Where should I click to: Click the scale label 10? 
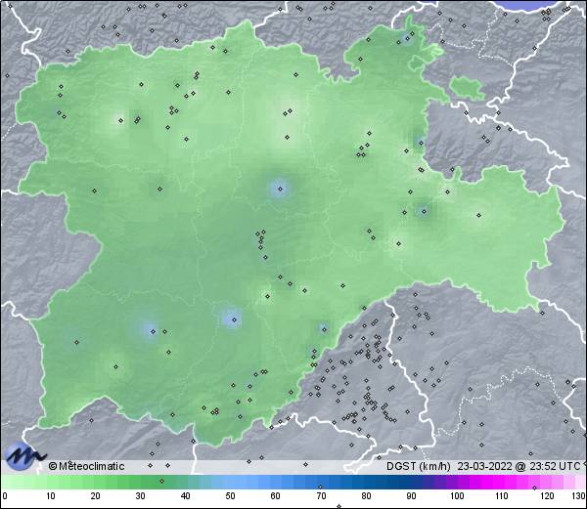(51, 496)
